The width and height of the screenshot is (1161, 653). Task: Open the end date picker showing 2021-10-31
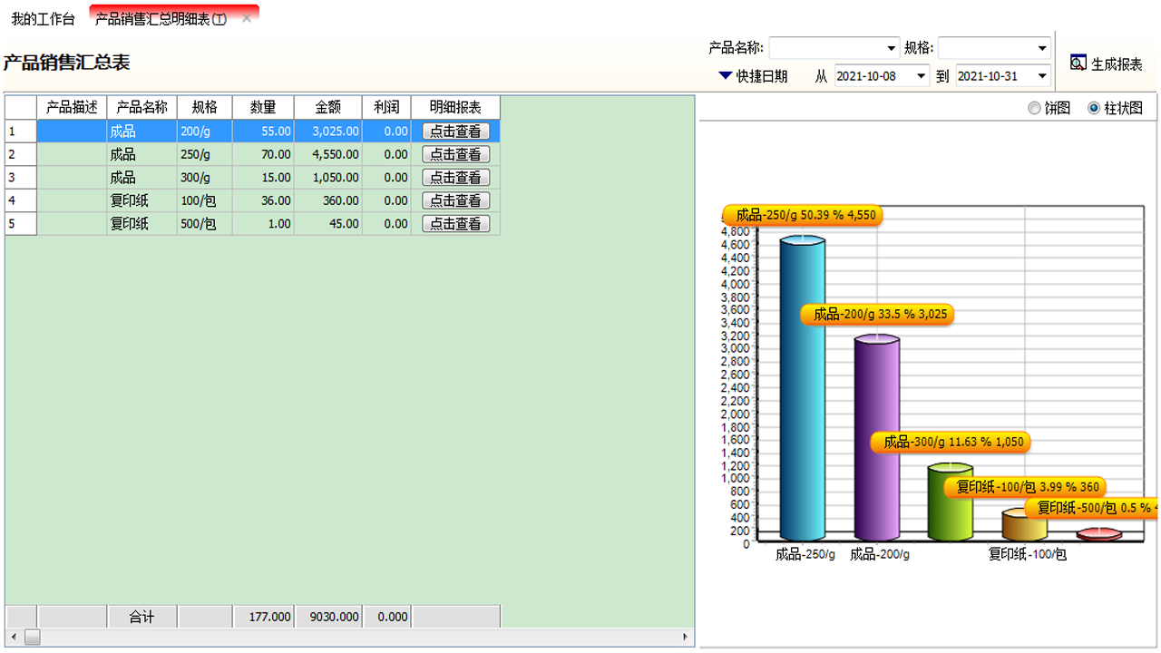[1041, 76]
